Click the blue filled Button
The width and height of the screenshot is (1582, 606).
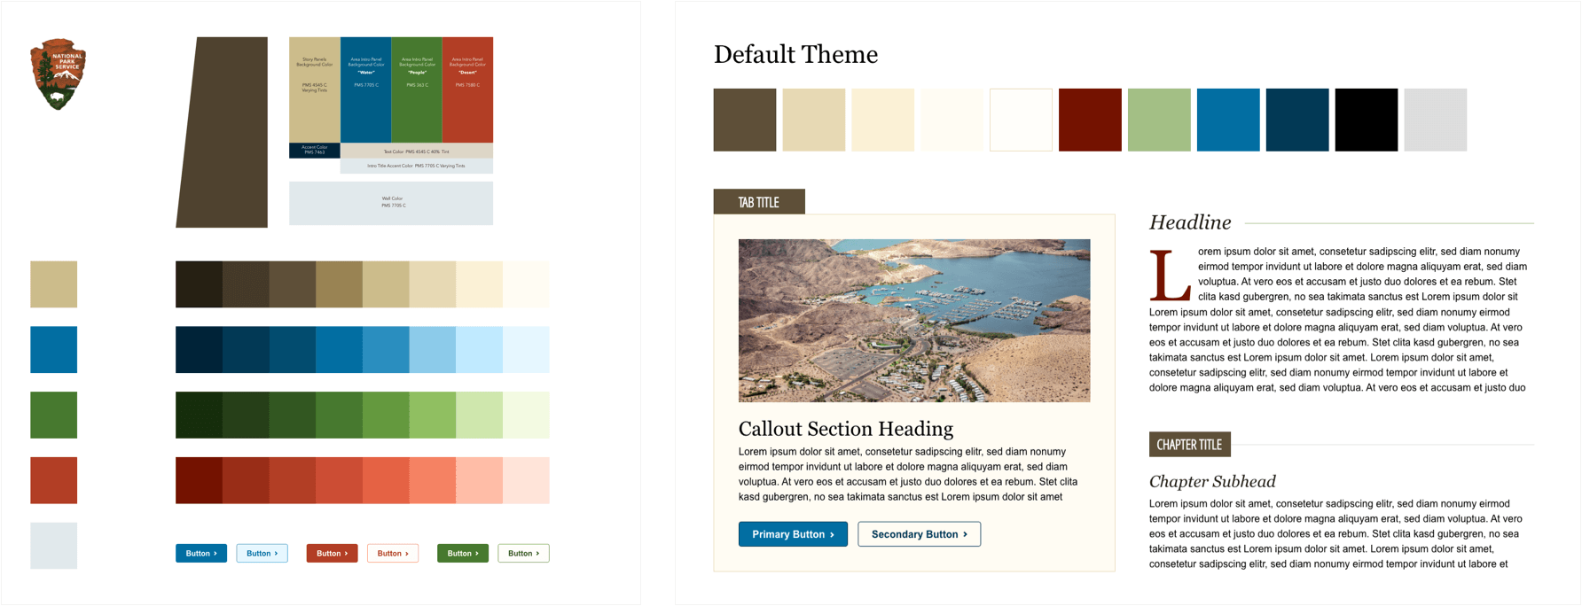click(201, 554)
